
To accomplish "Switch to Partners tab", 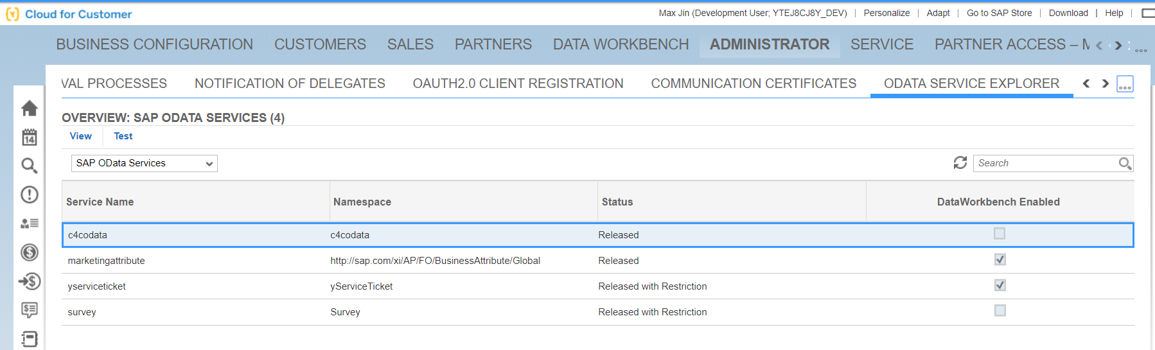I will click(x=493, y=44).
